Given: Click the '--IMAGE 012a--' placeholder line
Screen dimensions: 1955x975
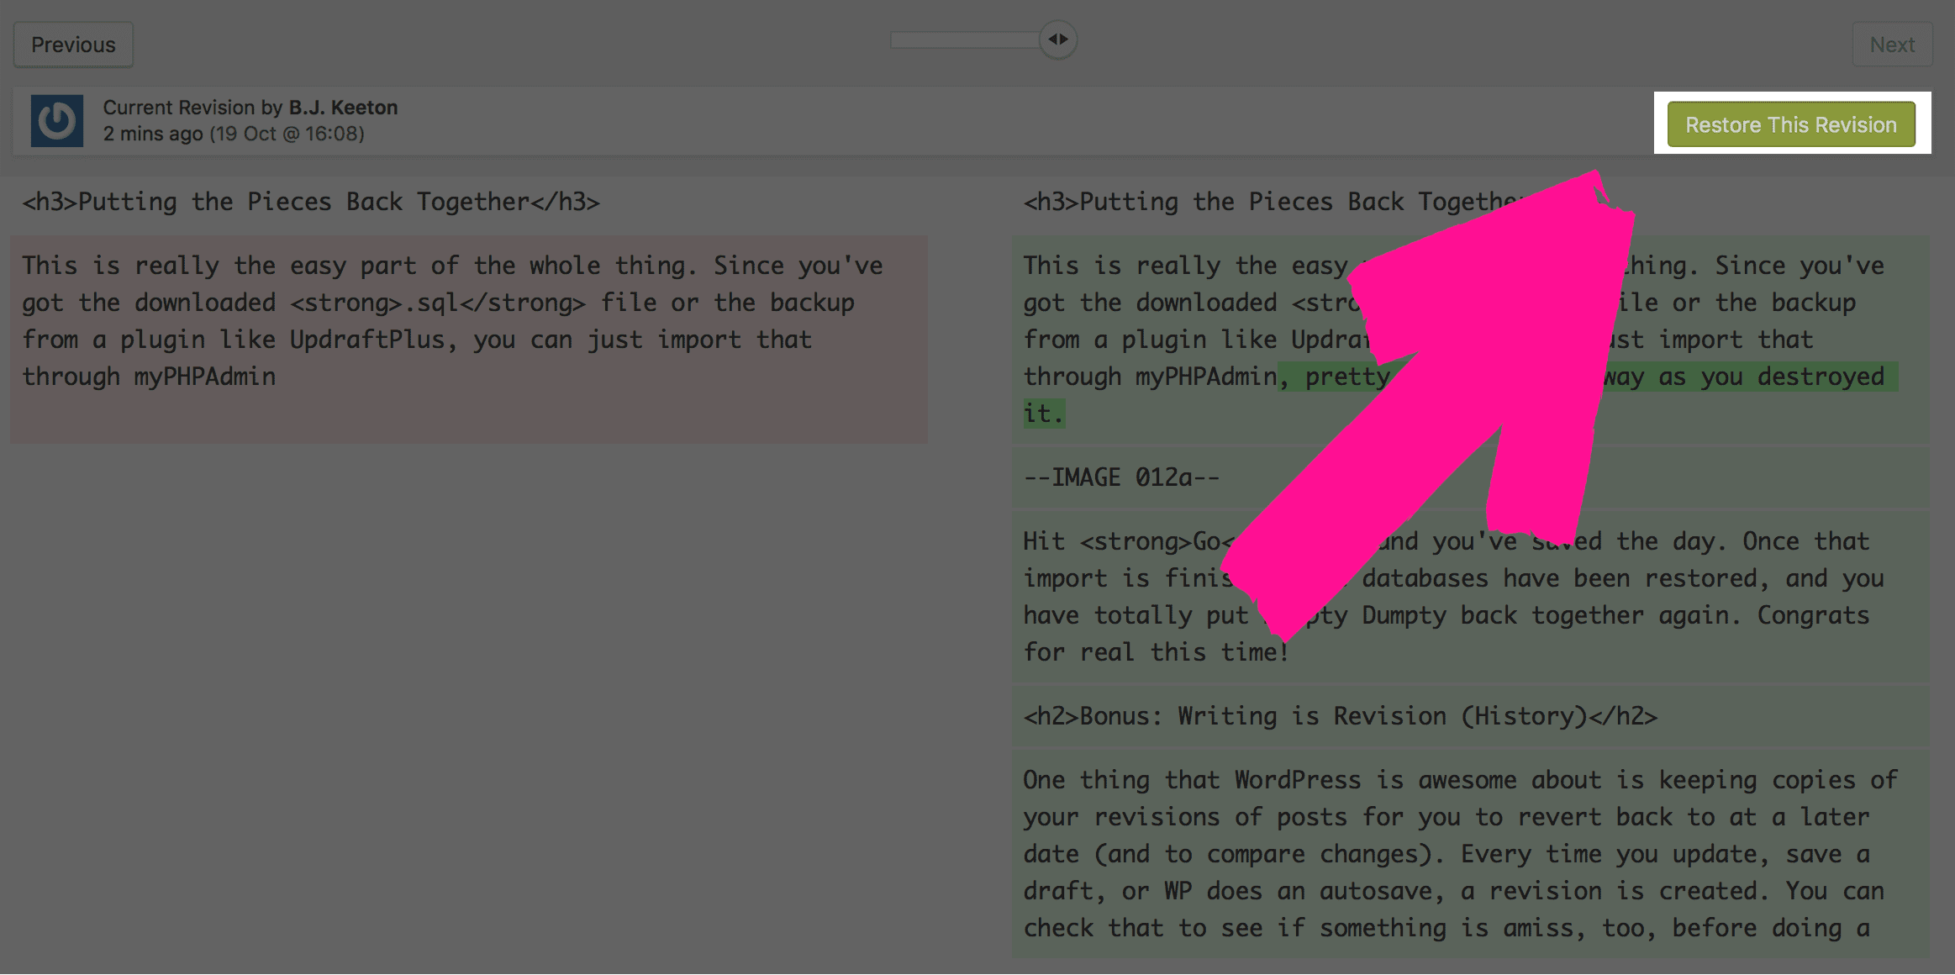Looking at the screenshot, I should tap(1121, 477).
